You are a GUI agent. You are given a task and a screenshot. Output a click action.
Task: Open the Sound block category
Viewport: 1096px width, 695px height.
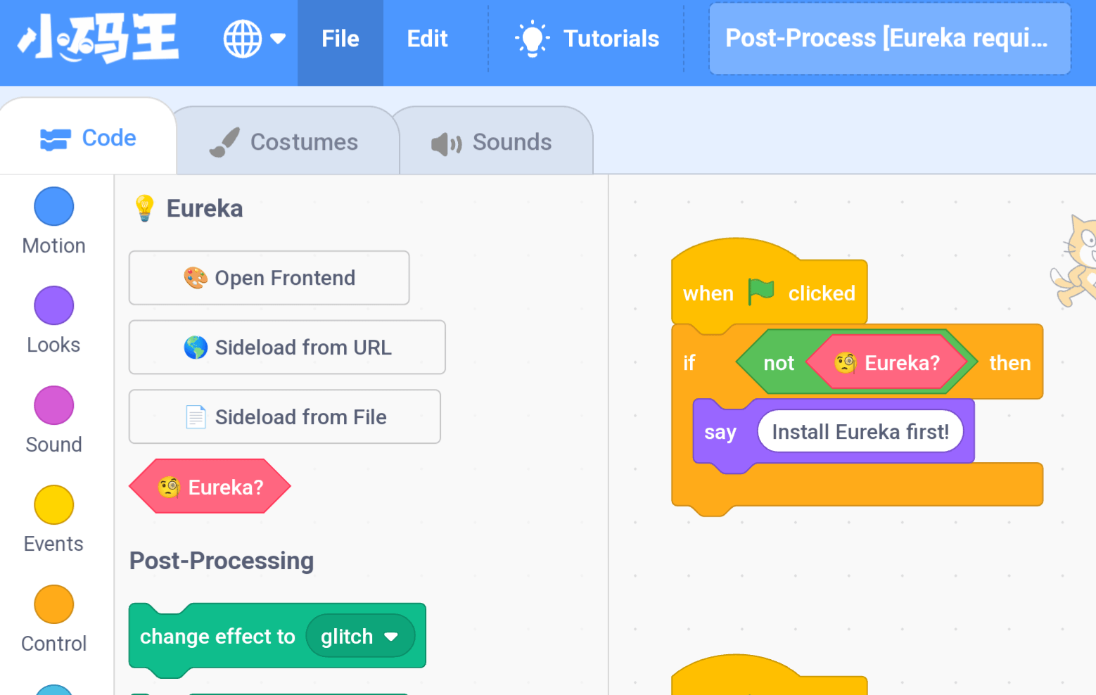pyautogui.click(x=53, y=421)
